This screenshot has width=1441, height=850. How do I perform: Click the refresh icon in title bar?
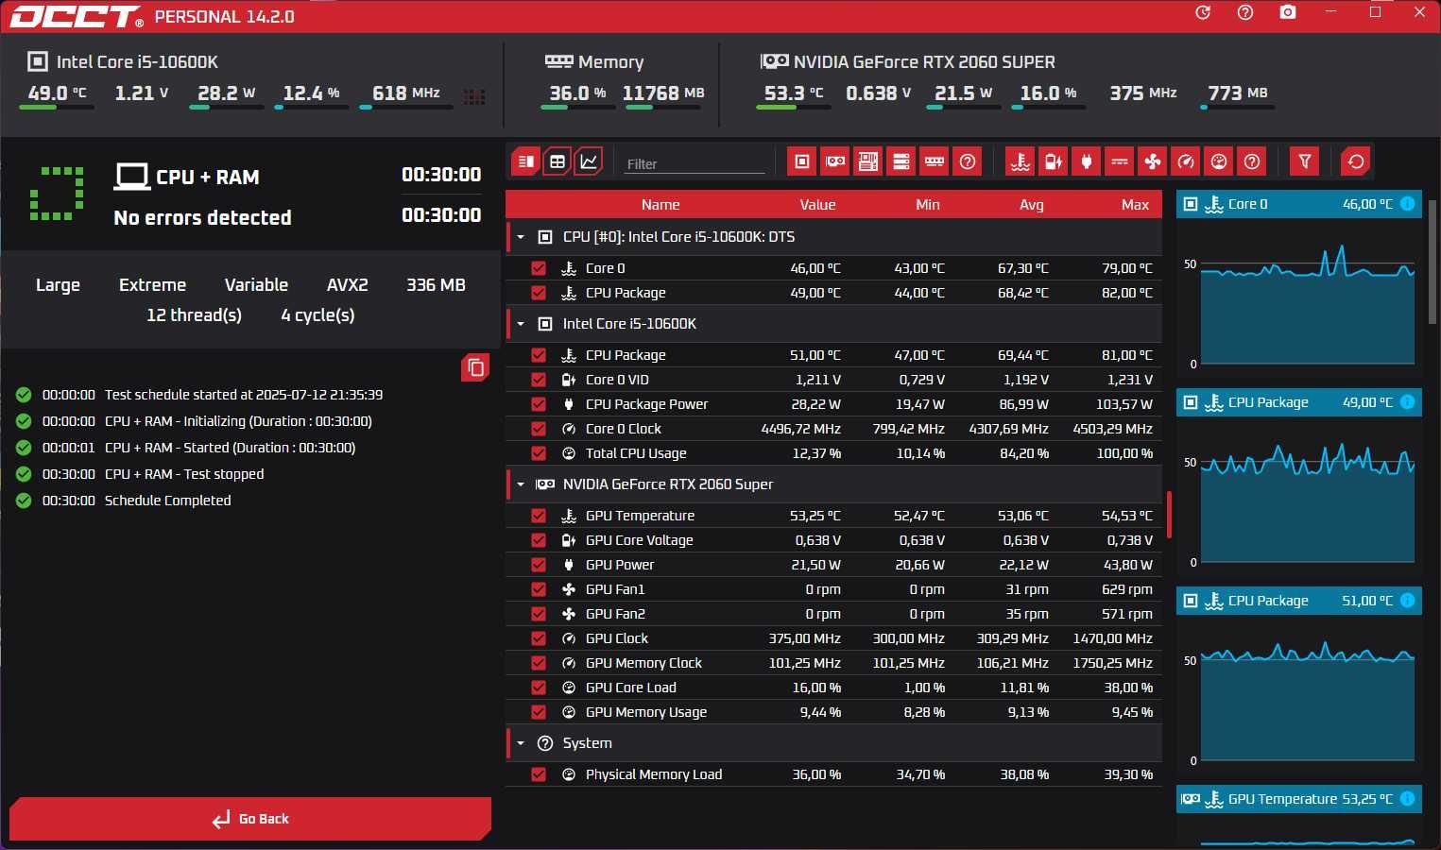pyautogui.click(x=1203, y=12)
